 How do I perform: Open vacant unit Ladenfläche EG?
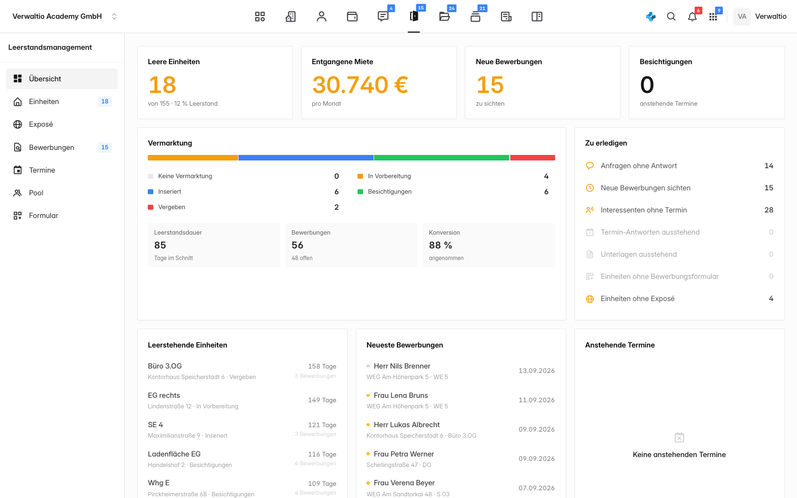point(242,459)
